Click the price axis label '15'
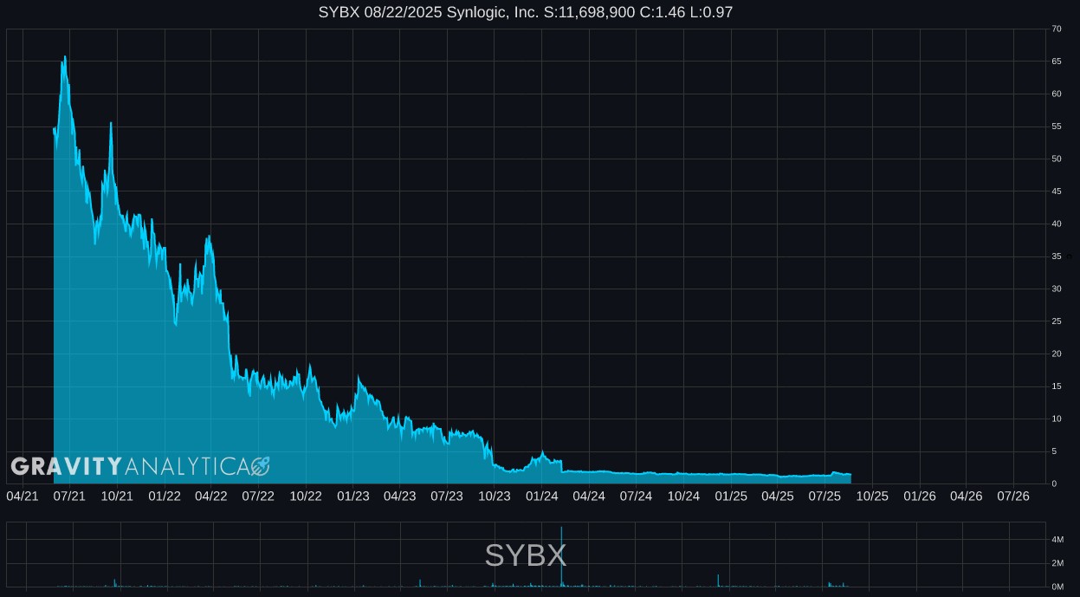1080x597 pixels. [x=1057, y=386]
